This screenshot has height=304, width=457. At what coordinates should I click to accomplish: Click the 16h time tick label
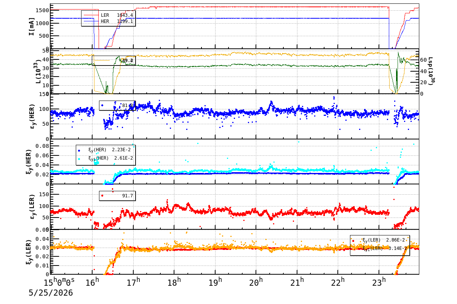click(x=92, y=283)
